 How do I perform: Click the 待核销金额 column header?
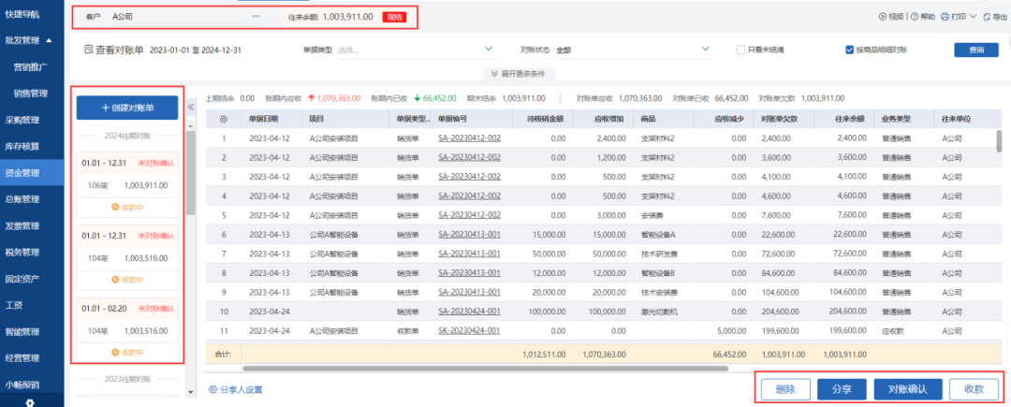(542, 119)
